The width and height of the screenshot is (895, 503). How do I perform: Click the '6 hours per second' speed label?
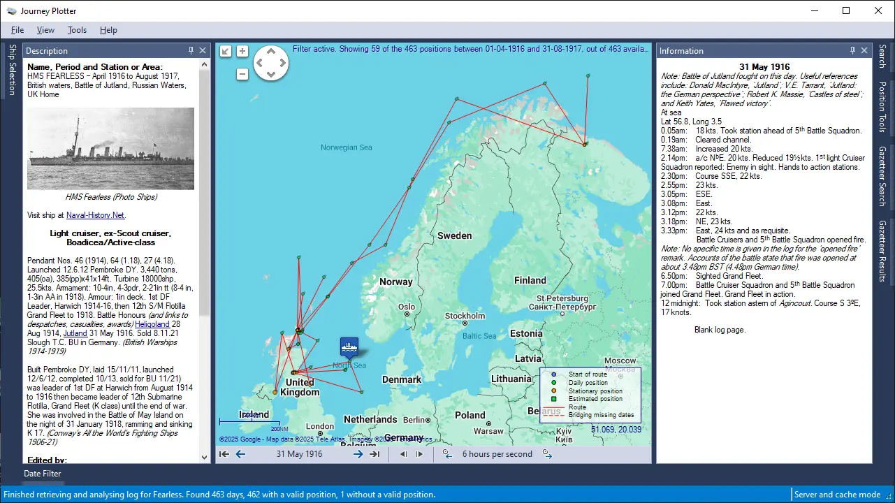[497, 454]
